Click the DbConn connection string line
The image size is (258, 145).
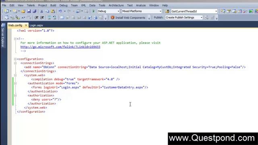coord(135,67)
